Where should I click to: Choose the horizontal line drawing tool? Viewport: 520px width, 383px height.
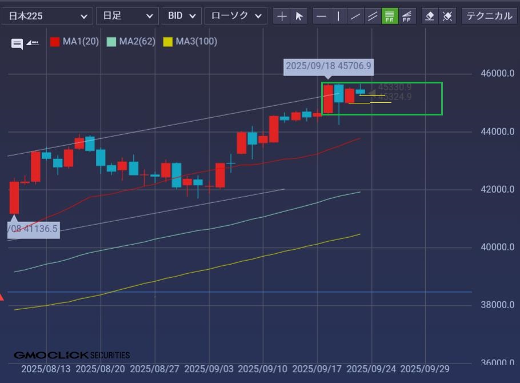click(x=322, y=16)
